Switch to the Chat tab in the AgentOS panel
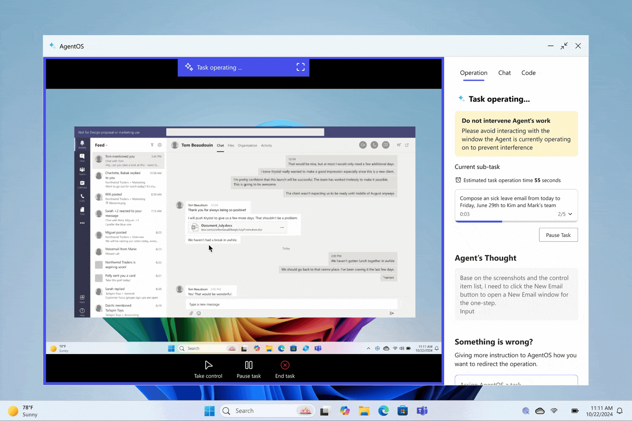 click(x=504, y=73)
